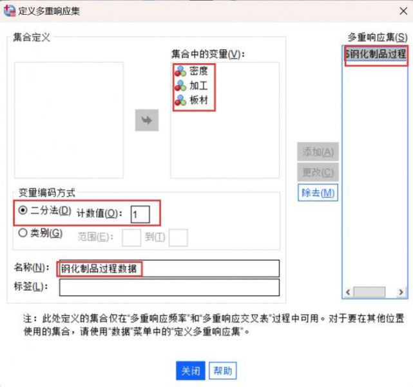Viewport: 413px width, 387px height.
Task: Click the 计数值(O) input field
Action: pyautogui.click(x=140, y=214)
